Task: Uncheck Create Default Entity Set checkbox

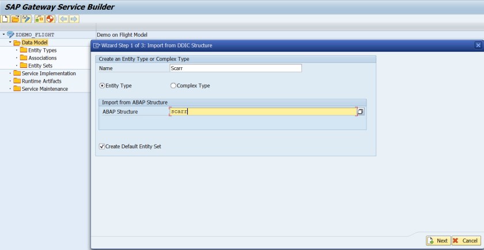Action: (102, 146)
